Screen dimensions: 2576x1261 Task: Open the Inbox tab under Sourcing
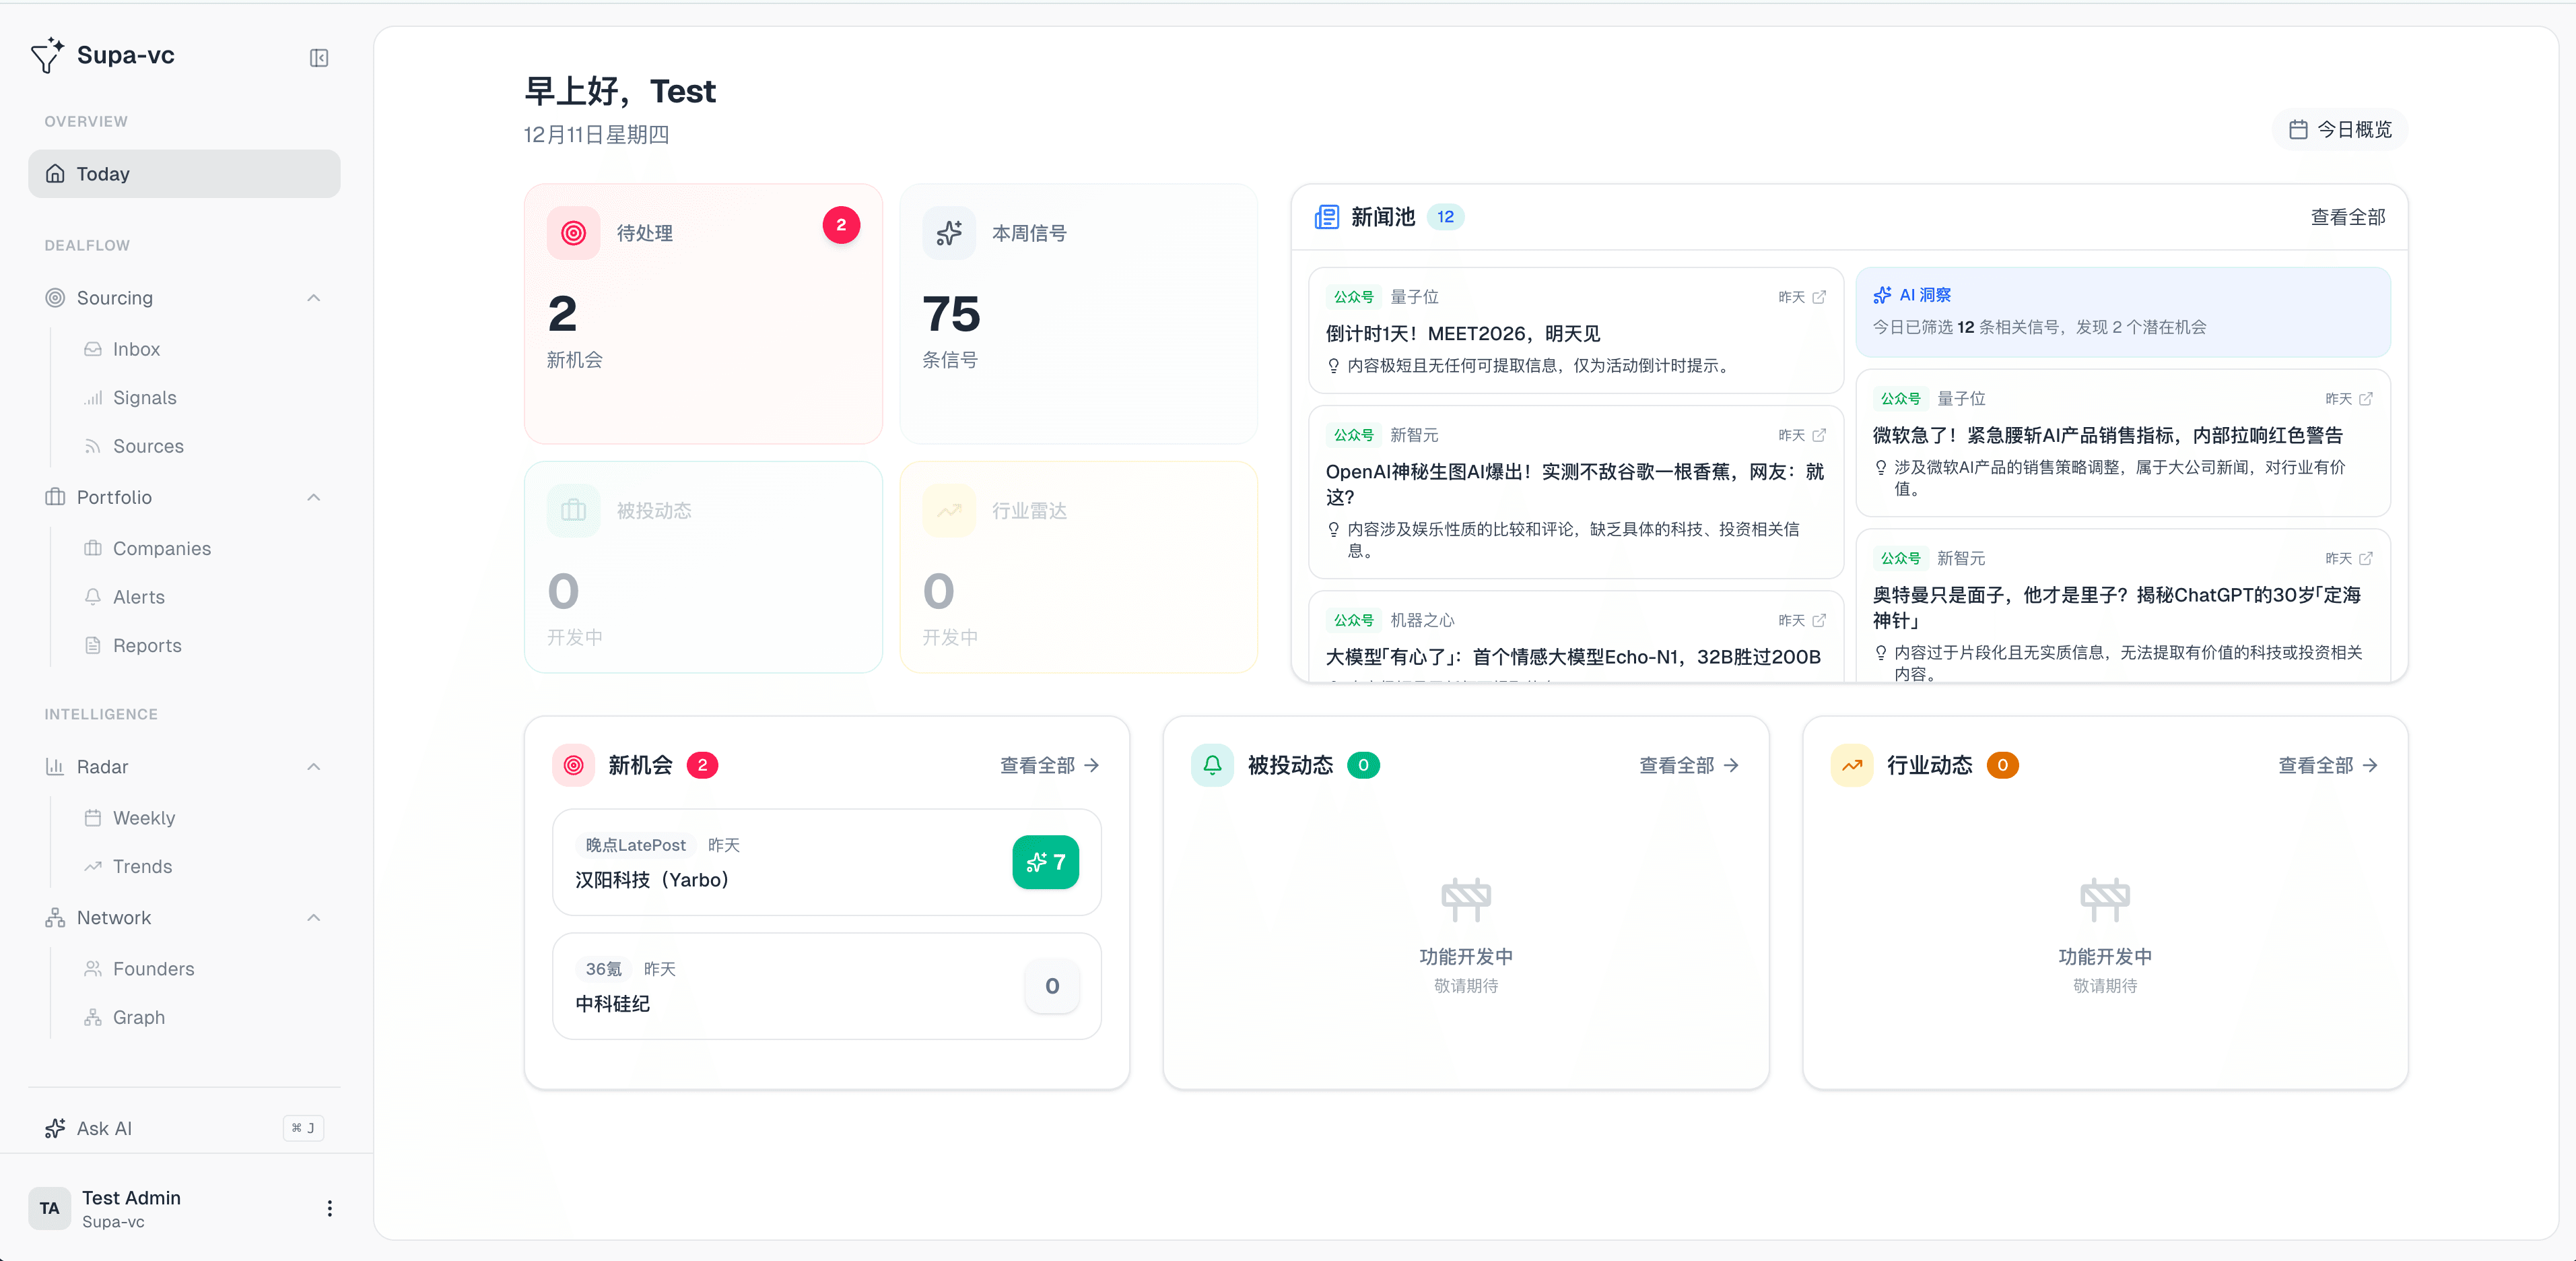pyautogui.click(x=137, y=348)
